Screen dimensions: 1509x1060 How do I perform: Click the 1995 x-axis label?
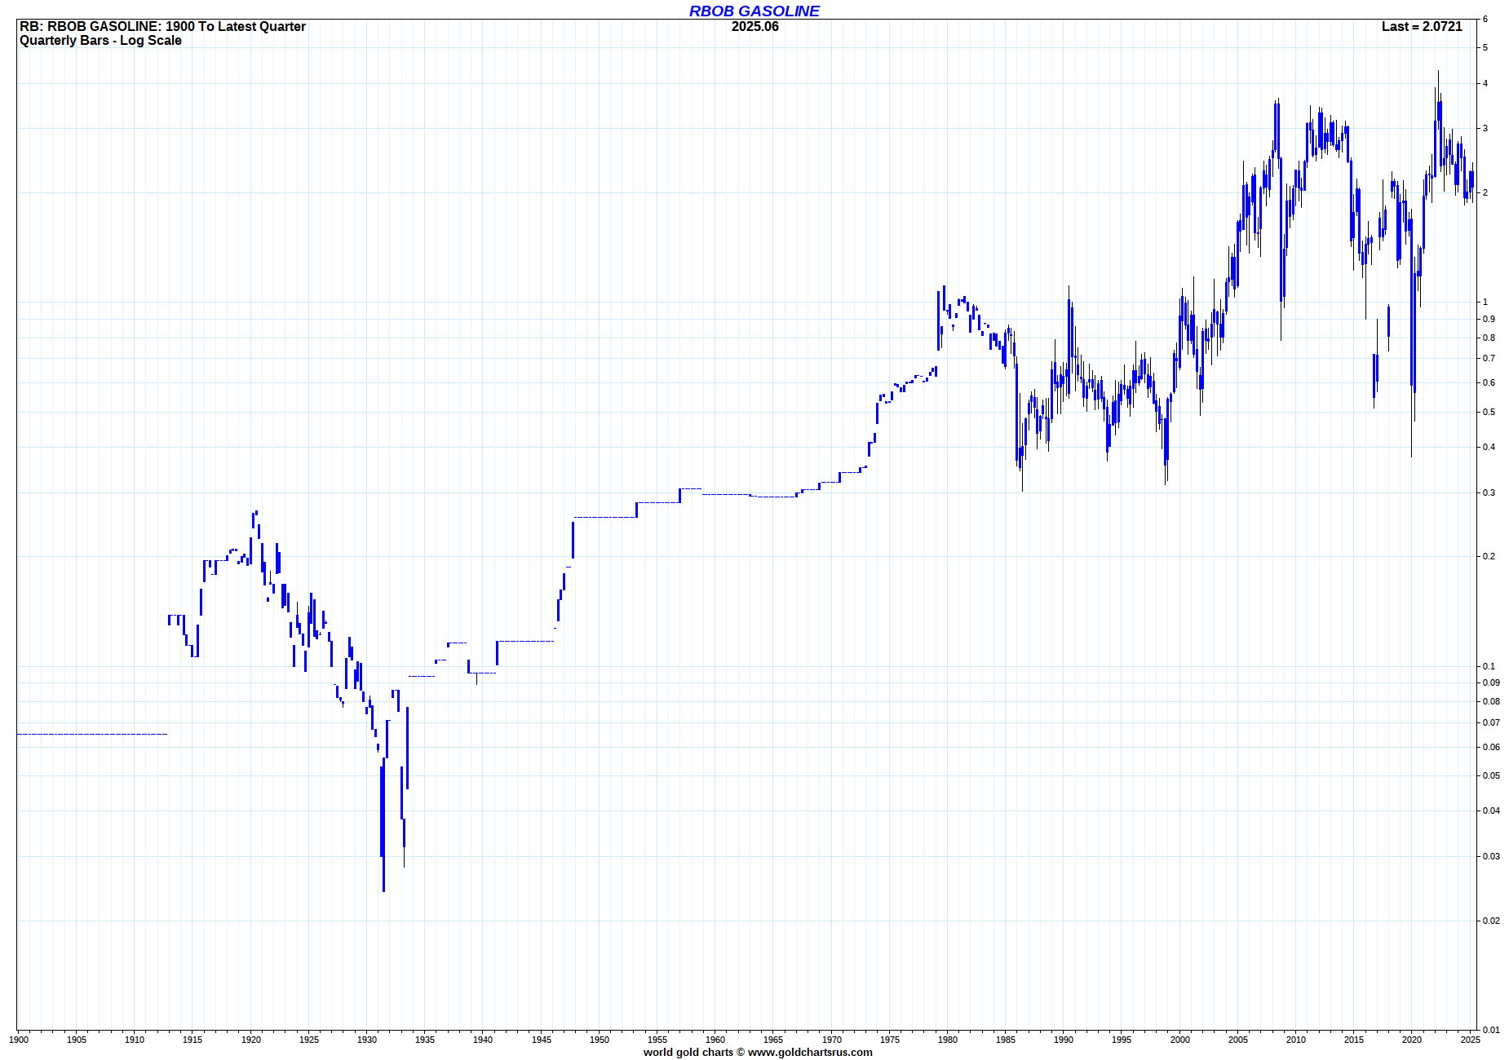click(1122, 1039)
